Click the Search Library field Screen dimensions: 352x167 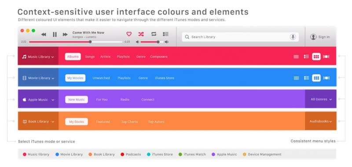tap(240, 37)
